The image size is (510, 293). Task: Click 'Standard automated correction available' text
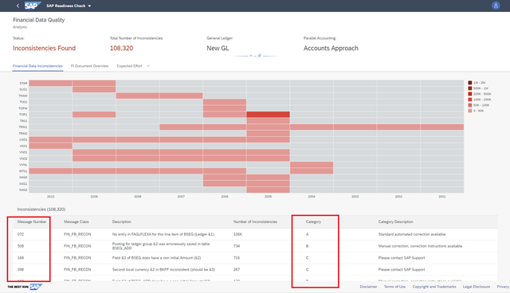tap(412, 234)
